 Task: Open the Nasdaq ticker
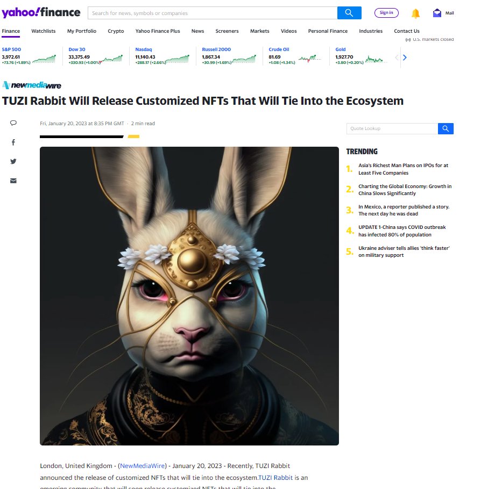(x=144, y=49)
